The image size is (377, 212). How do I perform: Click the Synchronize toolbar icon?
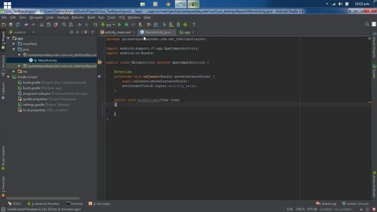[x=18, y=25]
